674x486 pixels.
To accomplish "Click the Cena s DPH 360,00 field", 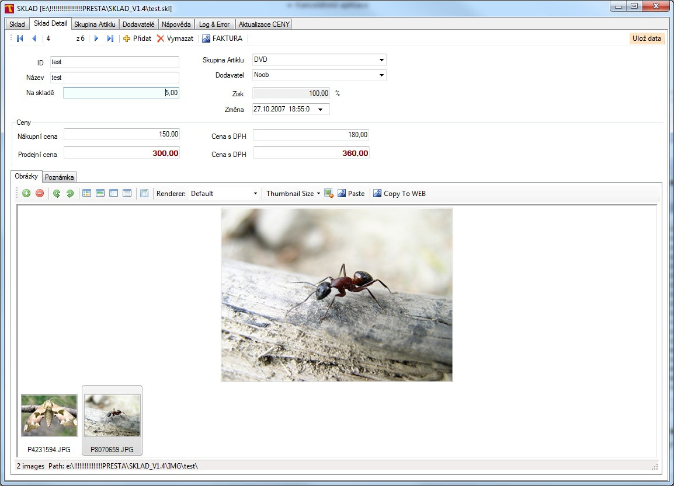I will click(x=311, y=153).
